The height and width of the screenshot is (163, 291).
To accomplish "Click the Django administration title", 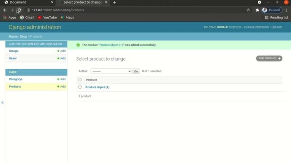I will (x=35, y=27).
